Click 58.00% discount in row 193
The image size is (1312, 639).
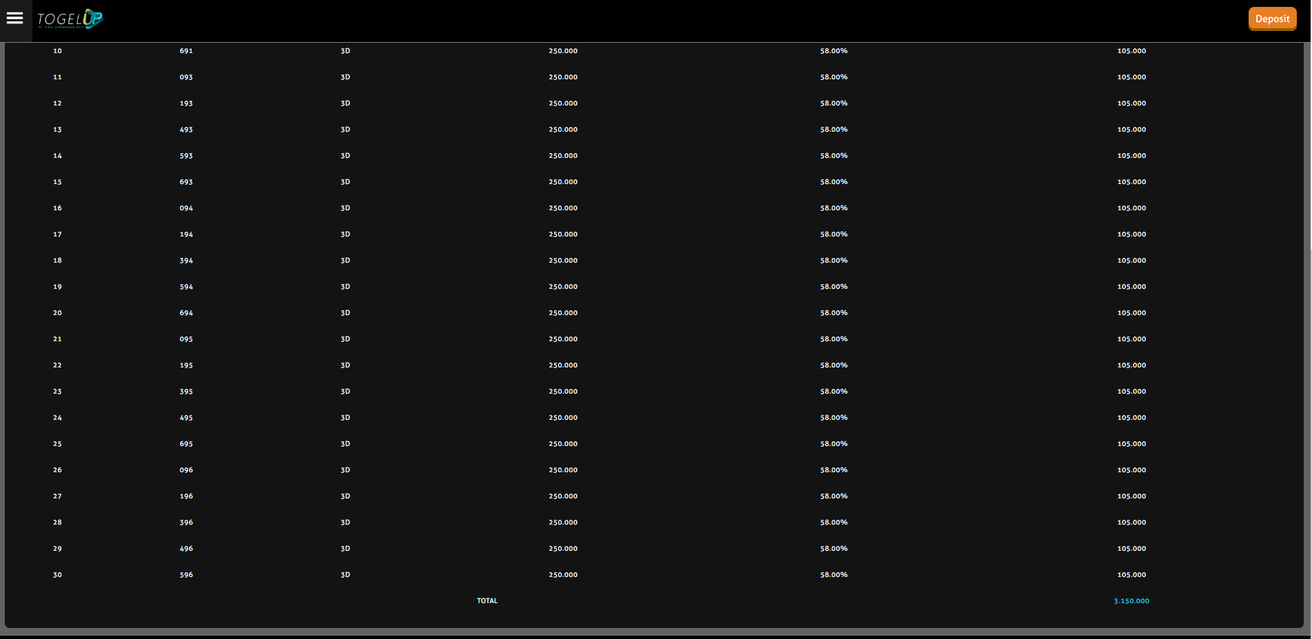click(x=834, y=103)
